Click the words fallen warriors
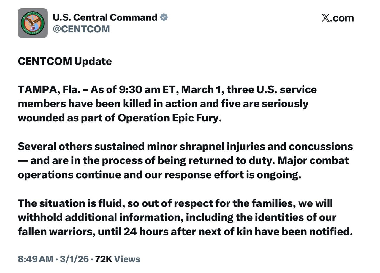This screenshot has width=380, height=273. pos(56,232)
